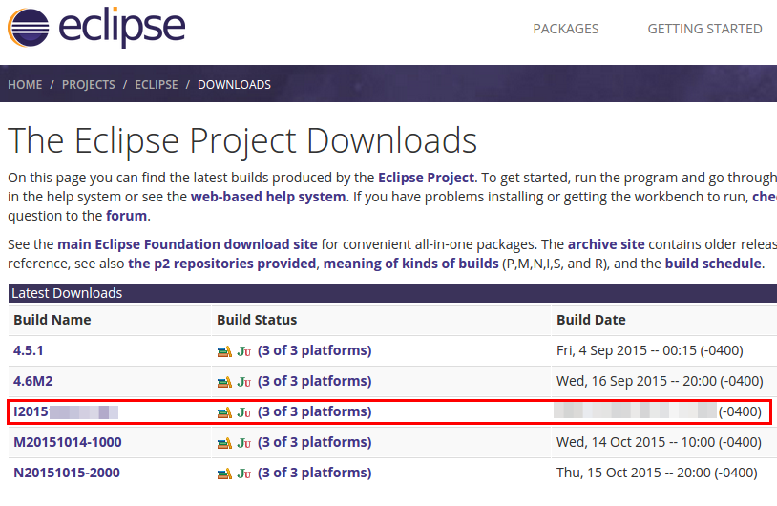
Task: Open the archive site link
Action: coord(606,244)
